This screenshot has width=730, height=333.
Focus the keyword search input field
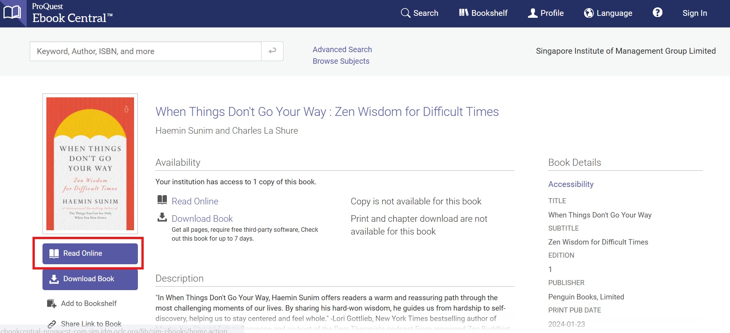(146, 51)
